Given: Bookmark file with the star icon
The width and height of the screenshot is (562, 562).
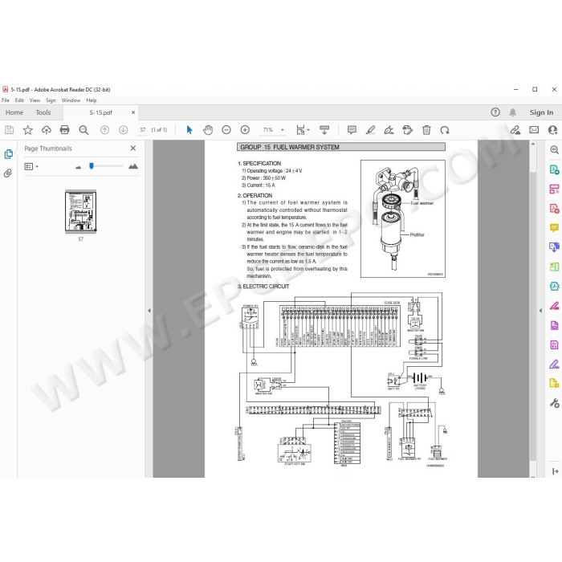Looking at the screenshot, I should 27,130.
